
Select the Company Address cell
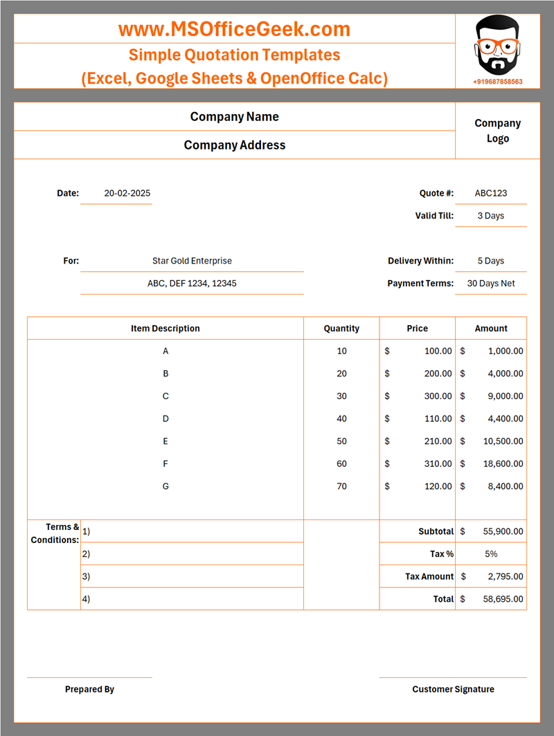[x=234, y=145]
